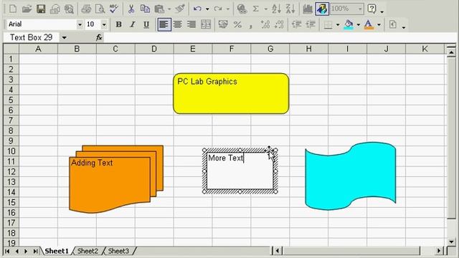
Task: Toggle Align Right button
Action: [191, 24]
